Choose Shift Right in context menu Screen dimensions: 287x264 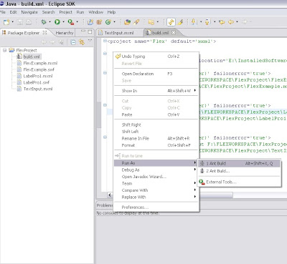(x=156, y=125)
